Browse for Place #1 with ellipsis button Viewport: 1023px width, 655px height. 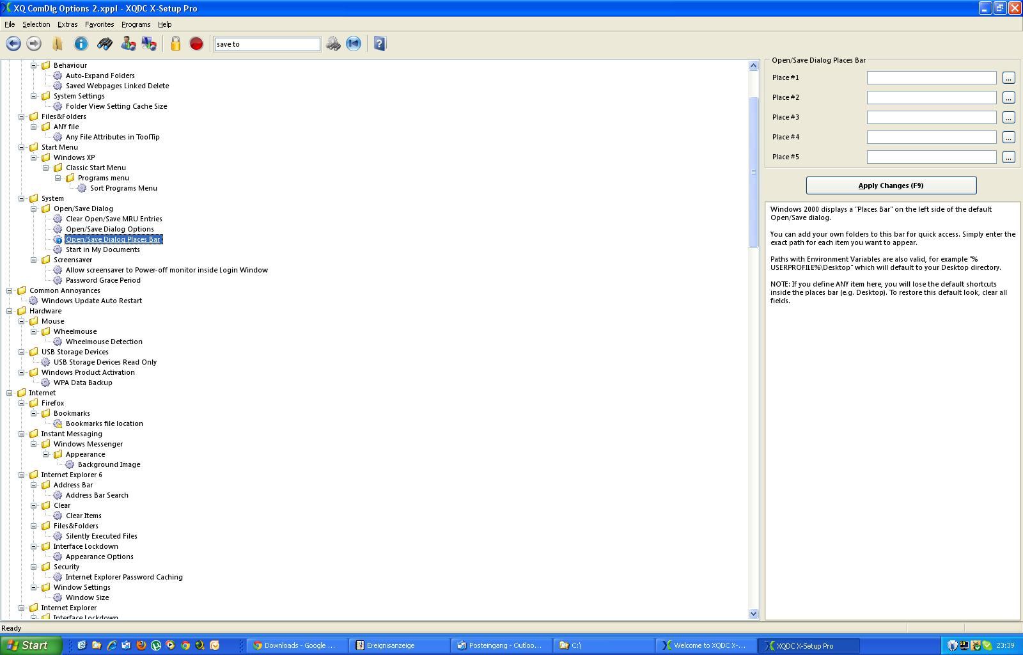[1008, 78]
